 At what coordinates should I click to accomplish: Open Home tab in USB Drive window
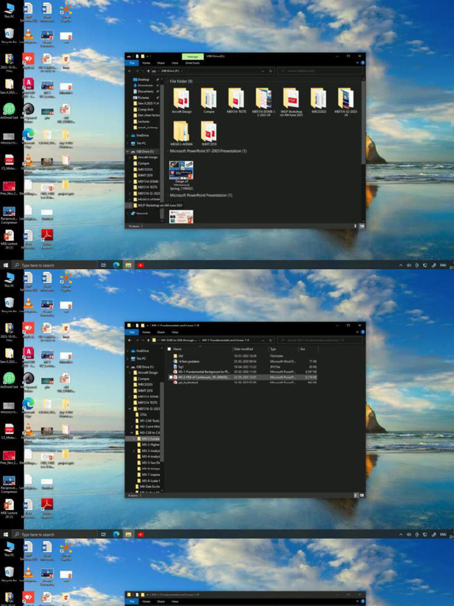point(147,63)
